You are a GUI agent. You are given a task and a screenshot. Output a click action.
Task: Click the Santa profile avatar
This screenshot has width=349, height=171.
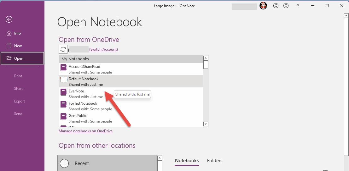(263, 6)
